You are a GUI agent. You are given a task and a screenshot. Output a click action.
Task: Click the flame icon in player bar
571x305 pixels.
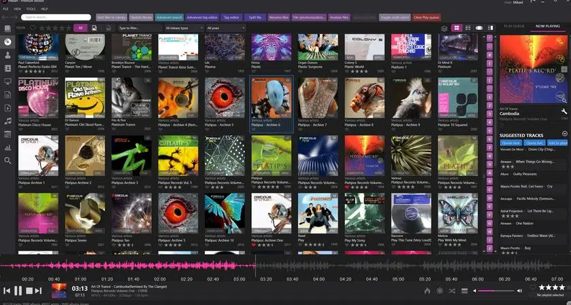427,291
